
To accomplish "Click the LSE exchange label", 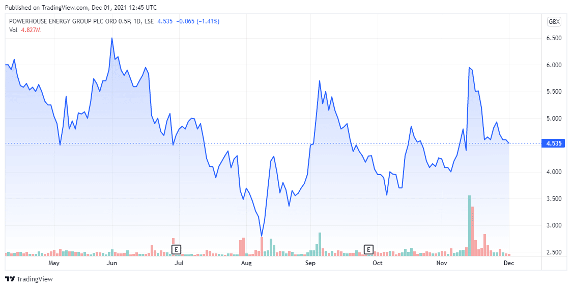I will tap(149, 21).
